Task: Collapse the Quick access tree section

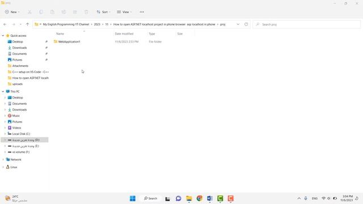Action: [x=3, y=36]
